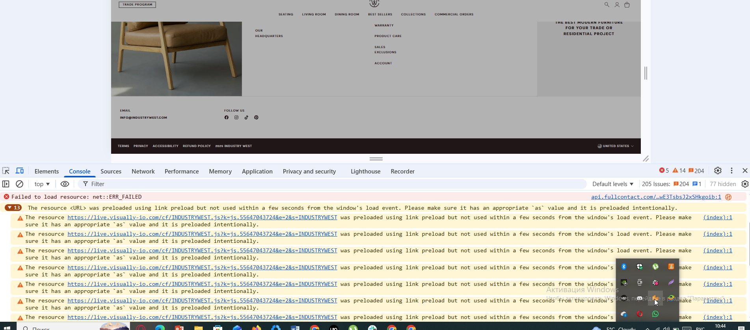Open the Lighthouse tab
Screen dimensions: 750x330
[x=366, y=171]
